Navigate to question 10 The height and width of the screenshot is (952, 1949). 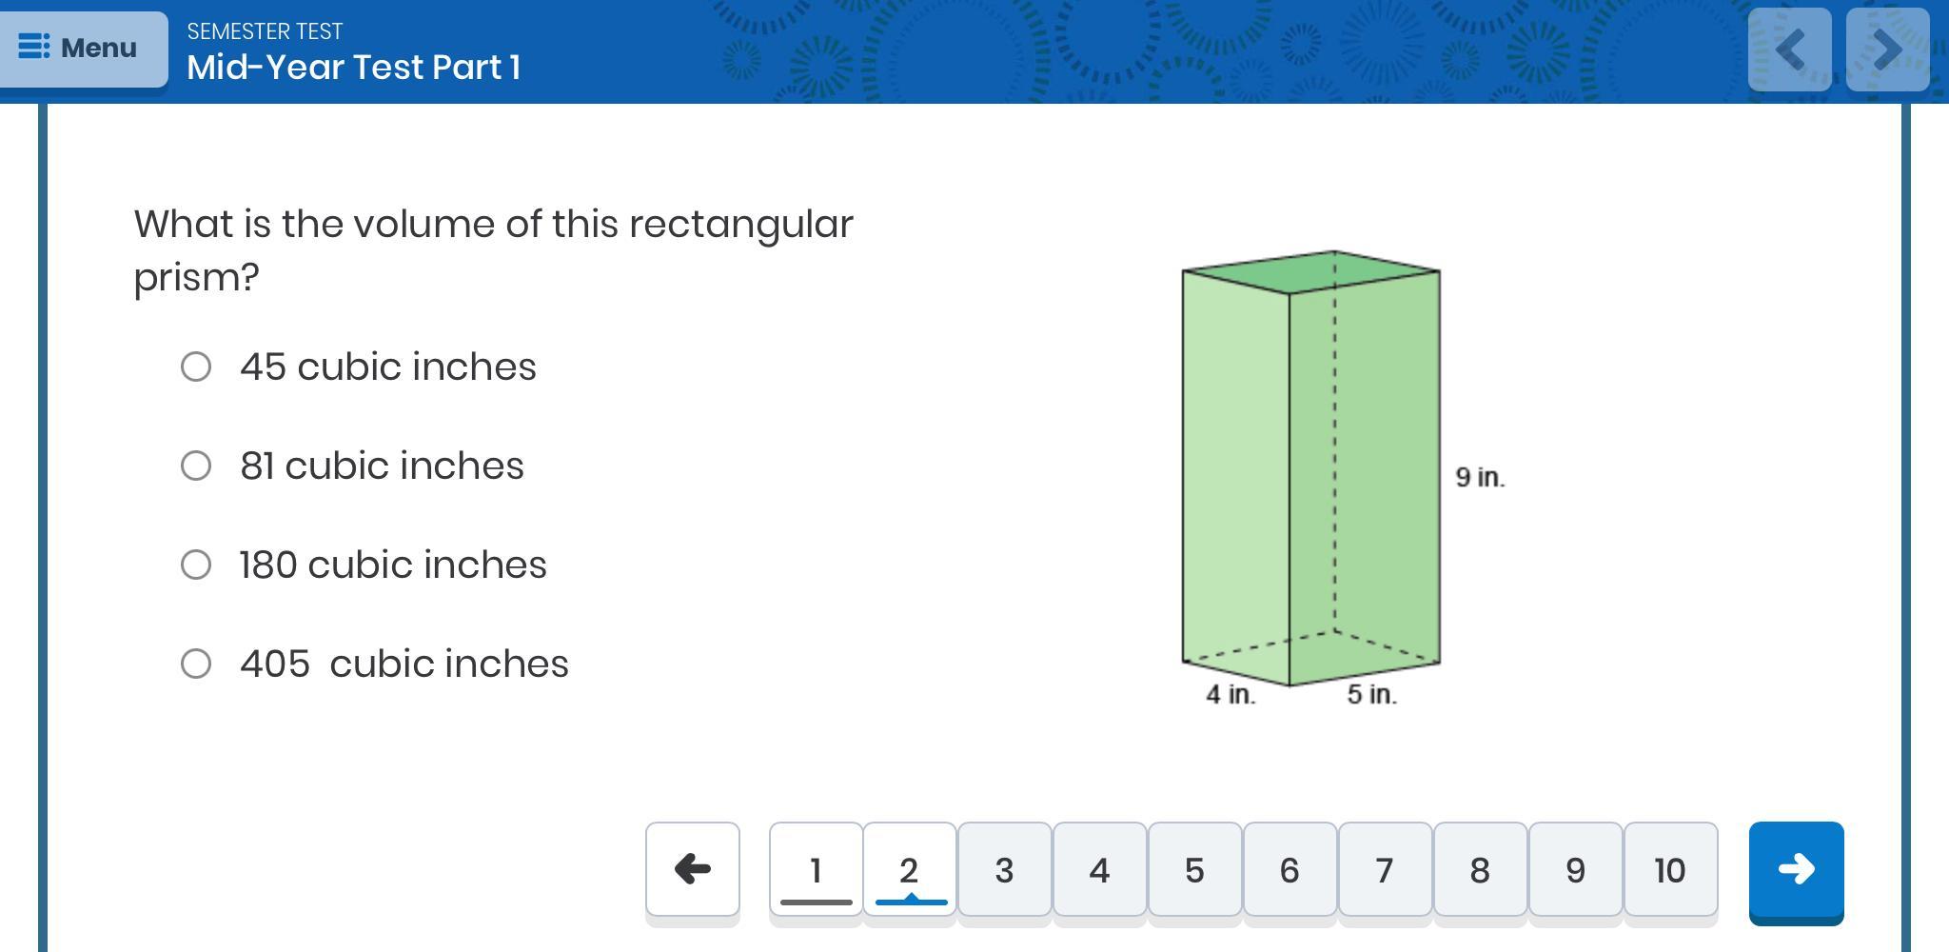(x=1670, y=870)
